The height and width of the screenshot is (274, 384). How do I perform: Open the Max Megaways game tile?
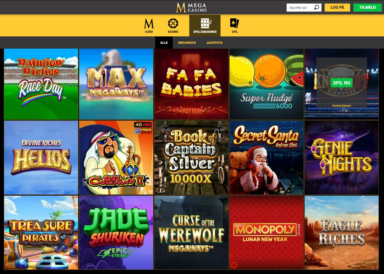(116, 84)
